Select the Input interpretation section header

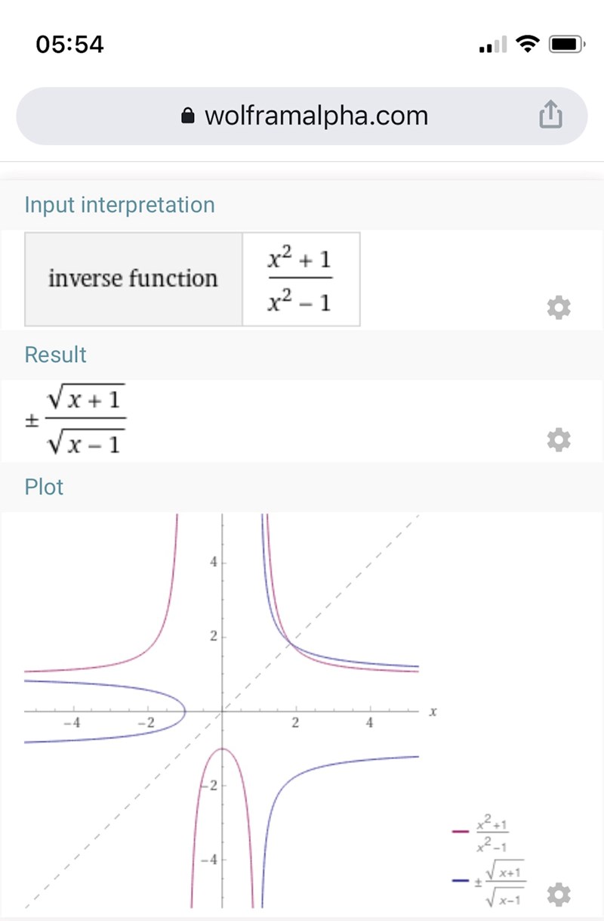(119, 205)
